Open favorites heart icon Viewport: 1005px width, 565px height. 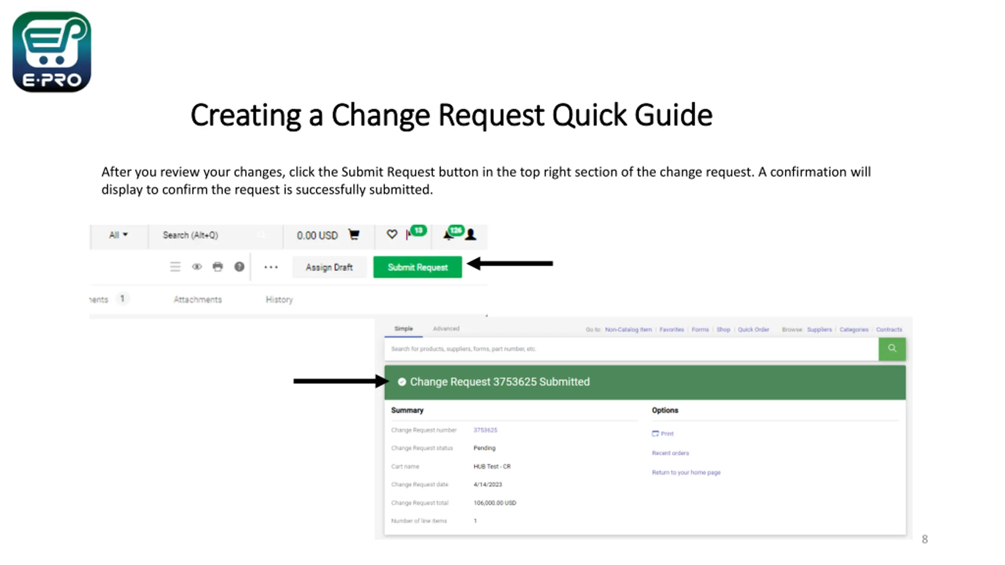[392, 234]
